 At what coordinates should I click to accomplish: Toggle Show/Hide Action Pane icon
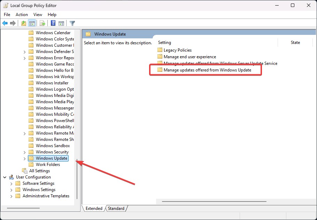61,23
